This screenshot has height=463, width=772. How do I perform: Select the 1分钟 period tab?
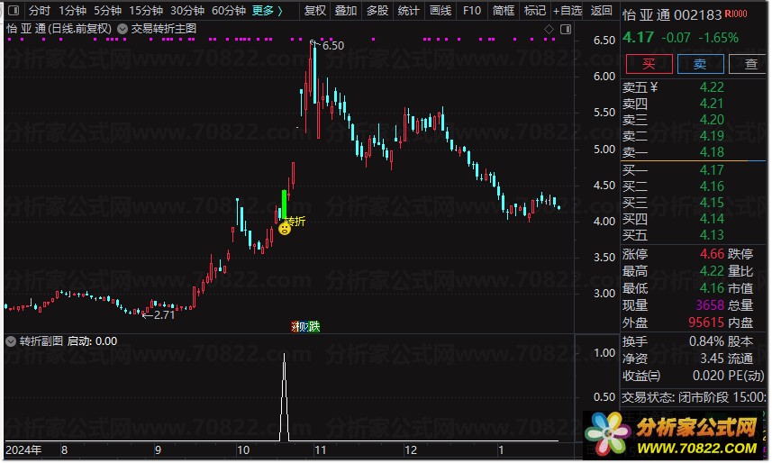pos(72,10)
